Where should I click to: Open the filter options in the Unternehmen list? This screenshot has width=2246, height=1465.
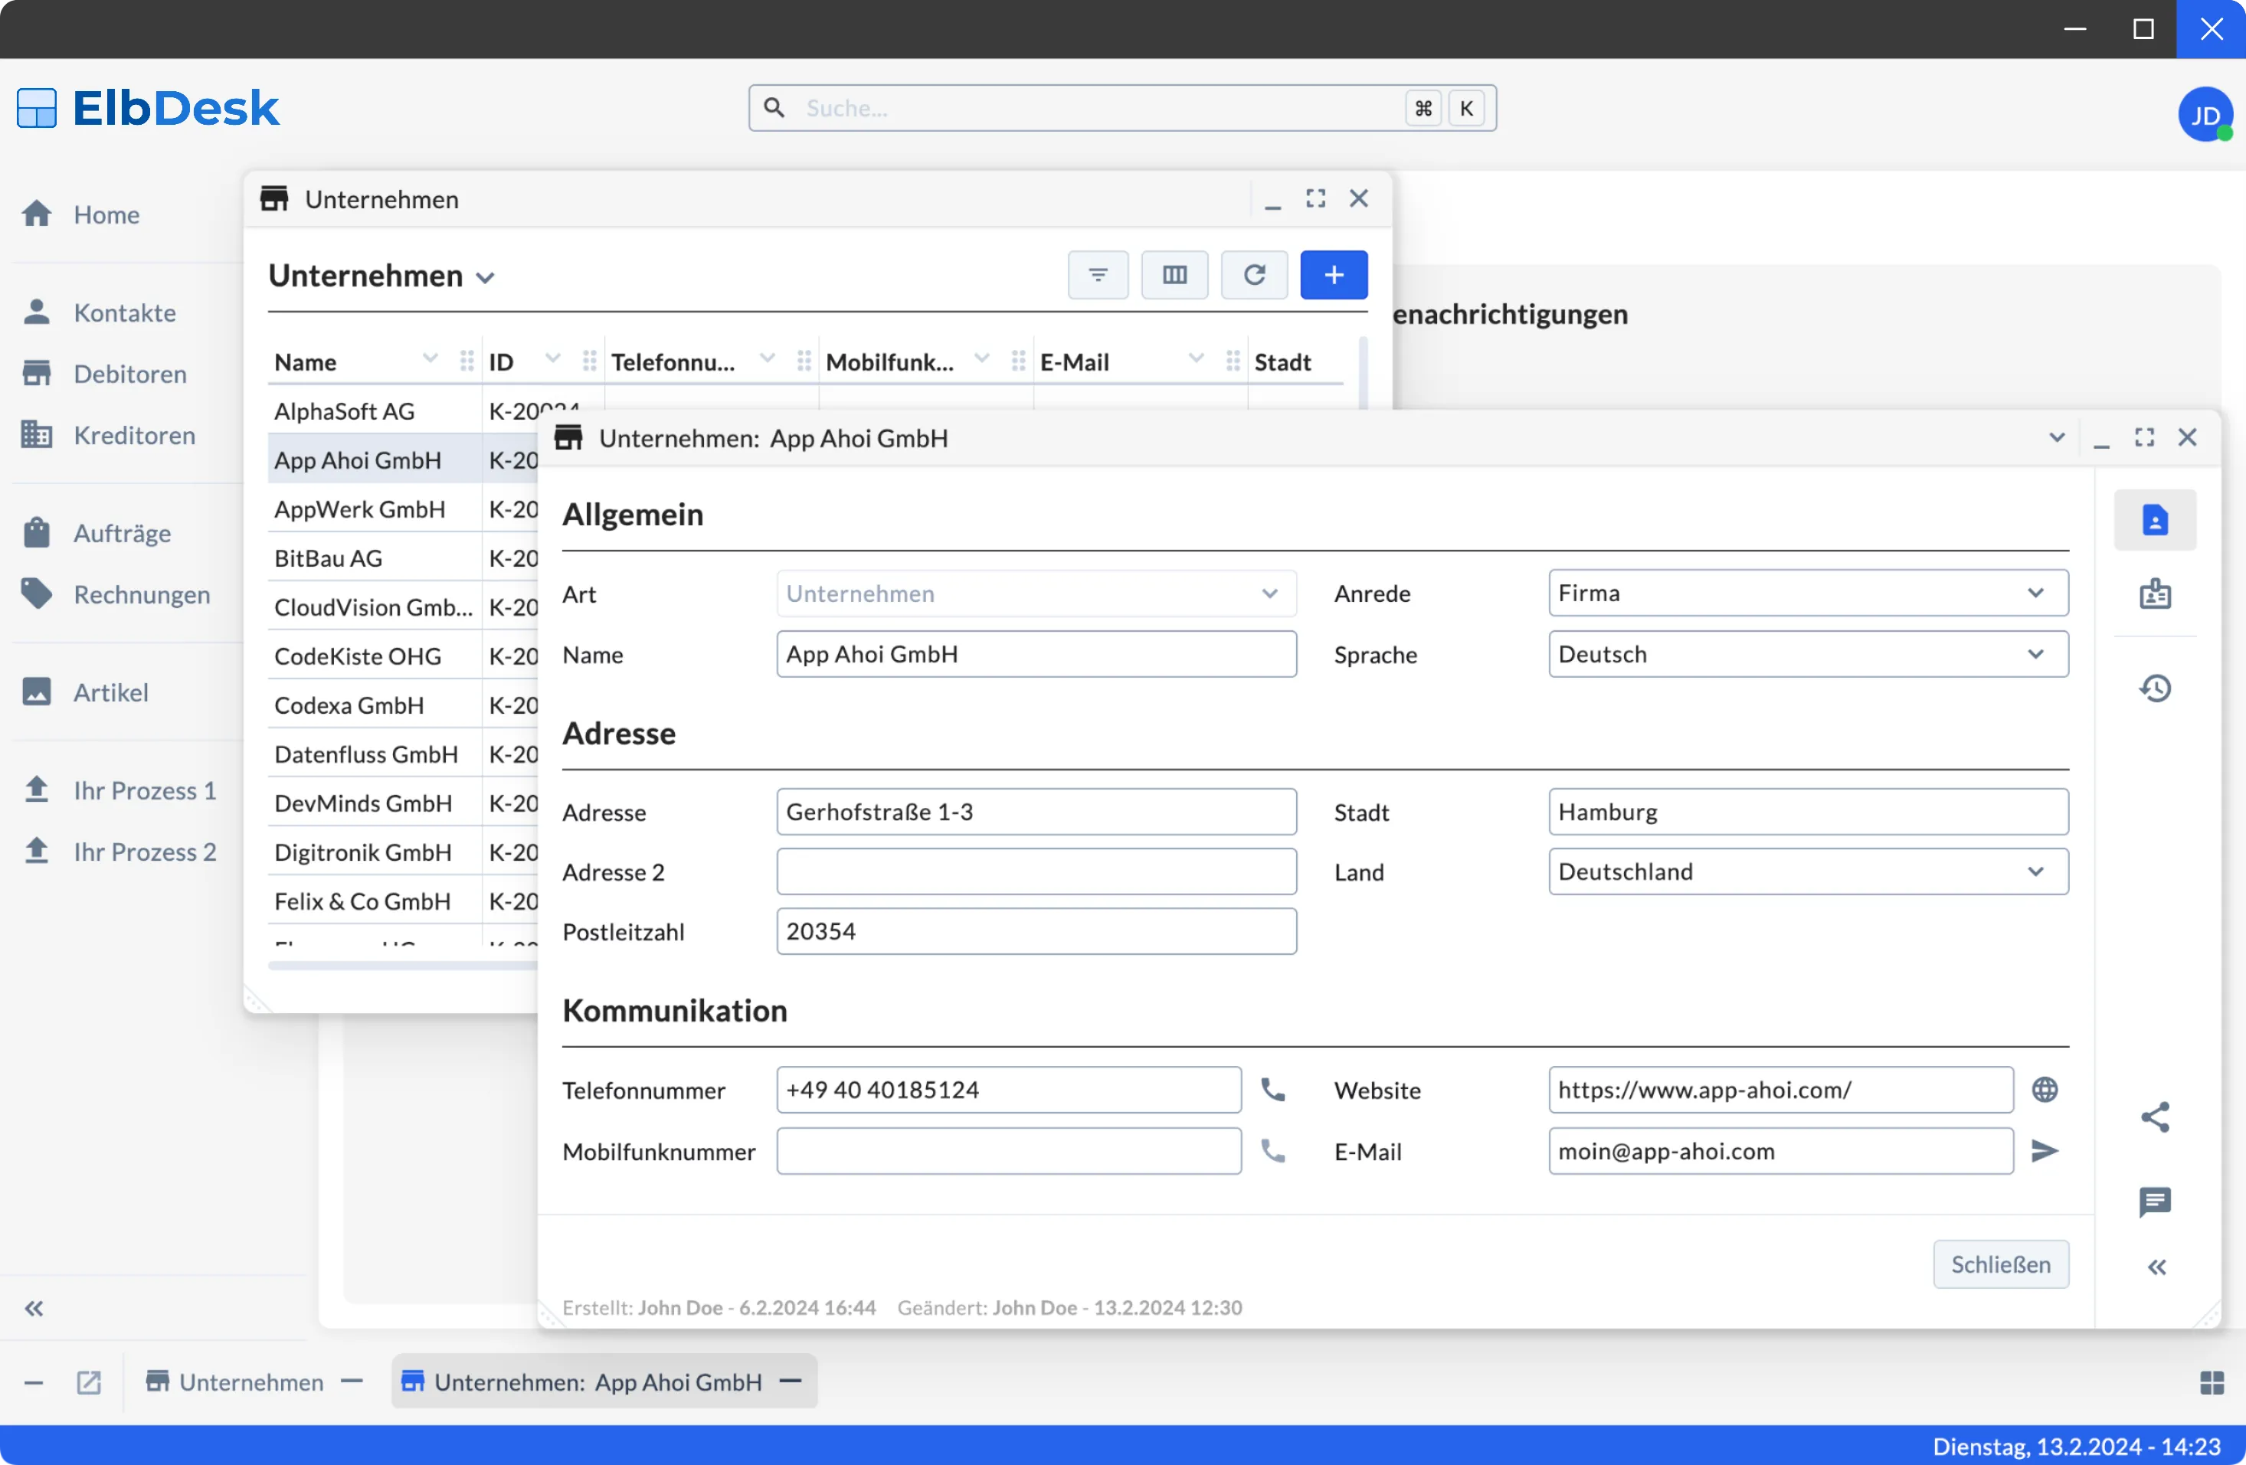[1097, 274]
